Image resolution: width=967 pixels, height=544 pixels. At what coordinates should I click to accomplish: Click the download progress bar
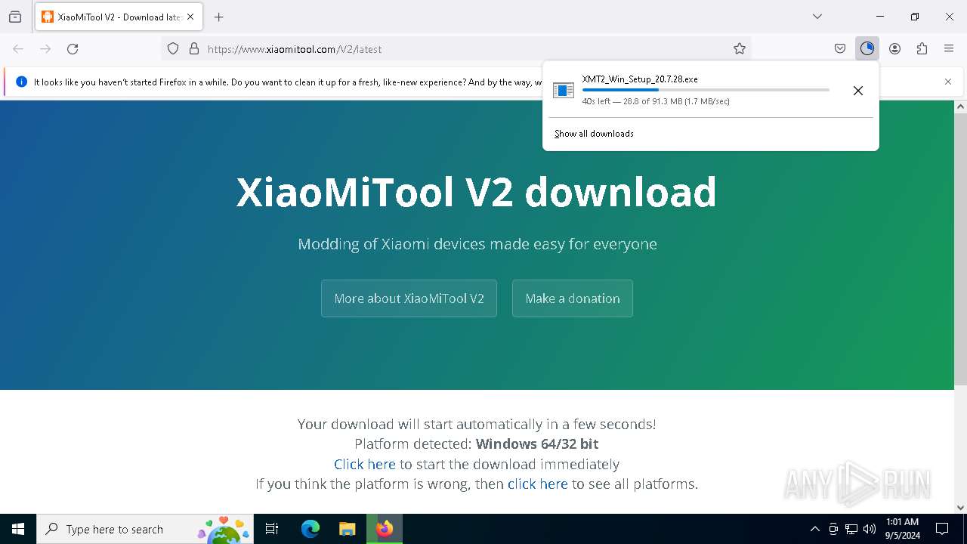click(706, 90)
